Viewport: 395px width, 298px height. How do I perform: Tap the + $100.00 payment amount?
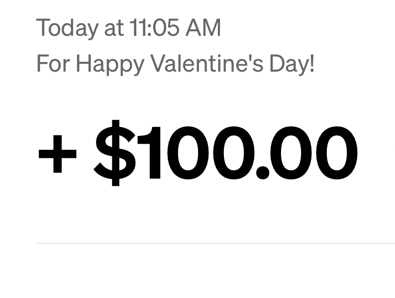coord(197,153)
